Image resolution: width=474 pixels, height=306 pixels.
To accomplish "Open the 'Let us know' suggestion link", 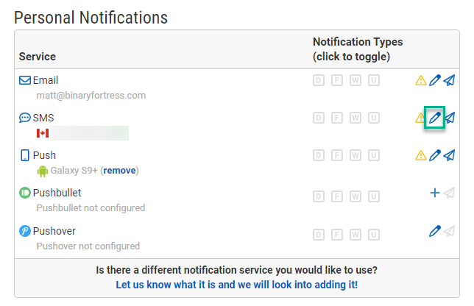I will pos(237,285).
